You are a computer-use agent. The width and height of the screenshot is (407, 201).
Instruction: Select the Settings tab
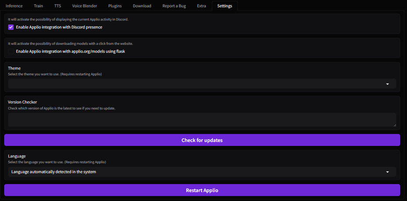225,6
